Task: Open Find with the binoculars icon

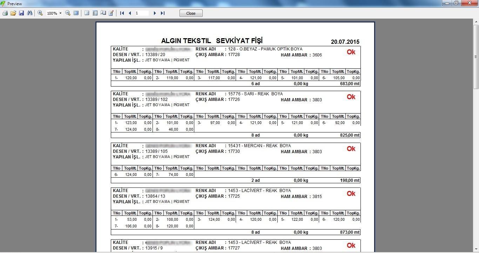Action: 29,13
